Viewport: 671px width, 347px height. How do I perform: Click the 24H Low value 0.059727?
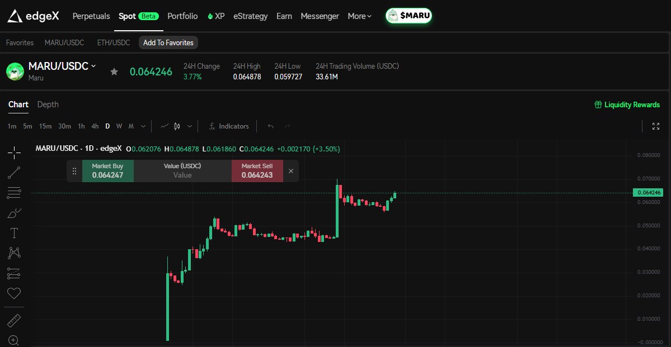coord(288,77)
